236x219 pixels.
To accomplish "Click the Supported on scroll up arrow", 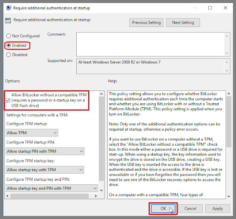I will [x=227, y=62].
